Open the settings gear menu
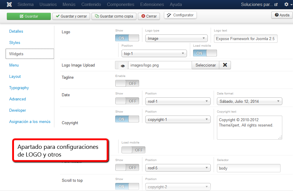The image size is (293, 191). point(288,4)
